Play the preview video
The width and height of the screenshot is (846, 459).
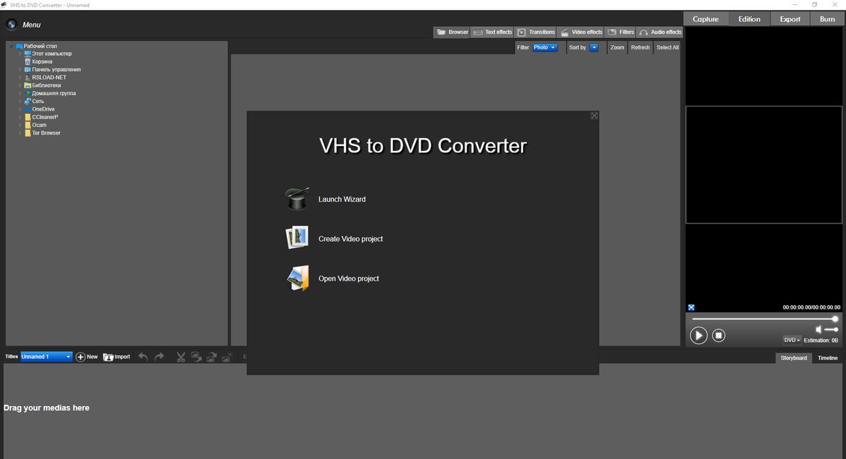pos(698,336)
